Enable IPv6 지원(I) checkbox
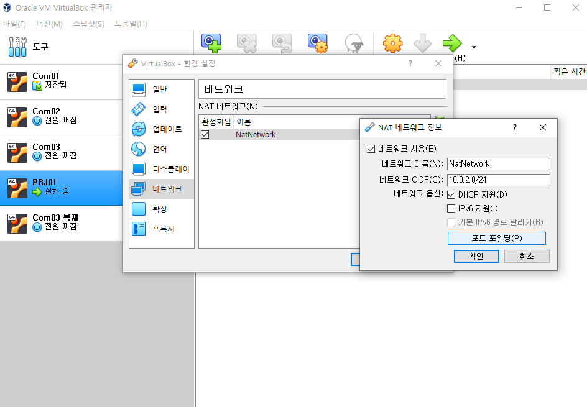 coord(451,208)
